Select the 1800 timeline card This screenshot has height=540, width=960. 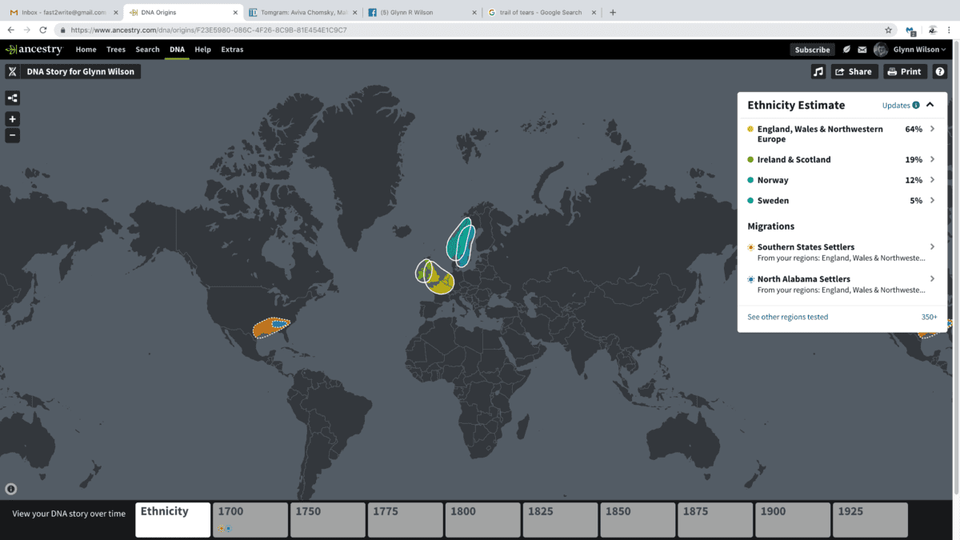(x=483, y=520)
